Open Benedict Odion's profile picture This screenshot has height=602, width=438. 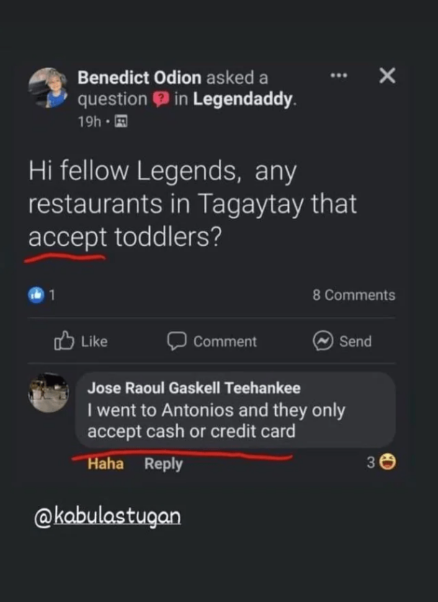(x=48, y=89)
